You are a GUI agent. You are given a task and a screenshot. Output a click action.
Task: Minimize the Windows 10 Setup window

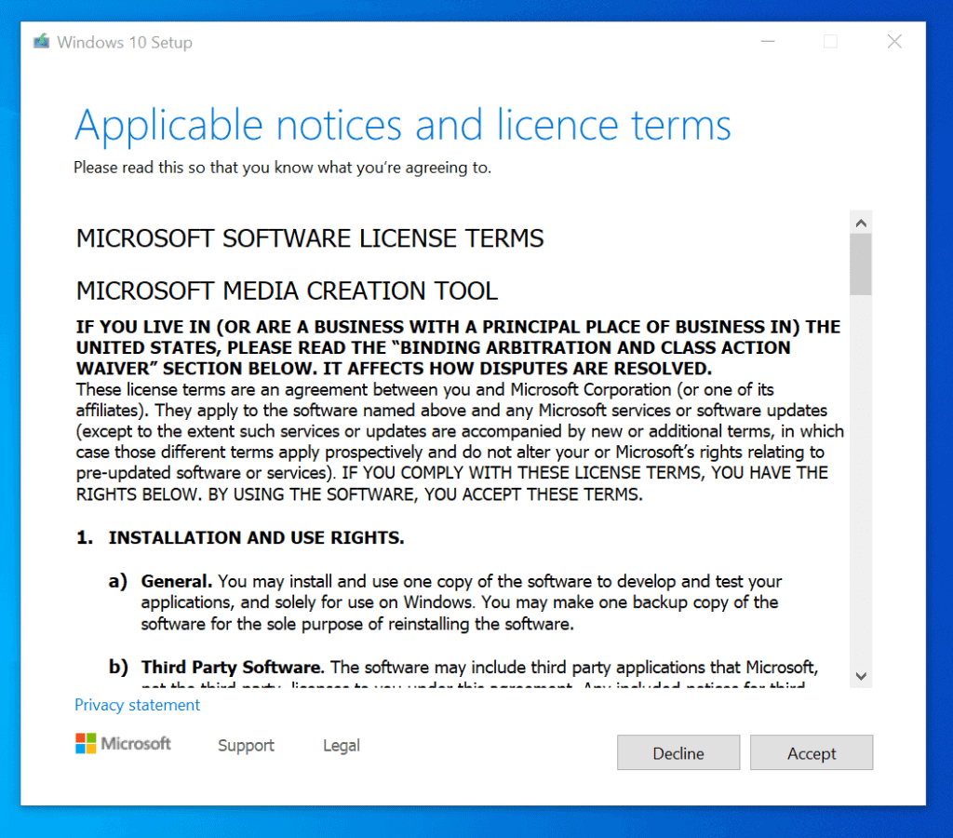(x=768, y=41)
